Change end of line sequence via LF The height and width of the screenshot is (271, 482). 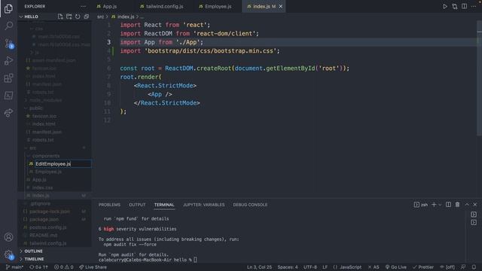pos(325,267)
